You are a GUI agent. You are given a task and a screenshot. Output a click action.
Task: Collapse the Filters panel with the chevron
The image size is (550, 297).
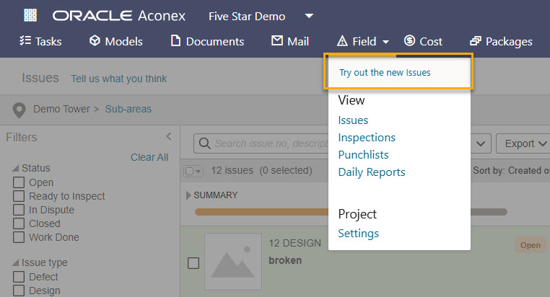[169, 136]
